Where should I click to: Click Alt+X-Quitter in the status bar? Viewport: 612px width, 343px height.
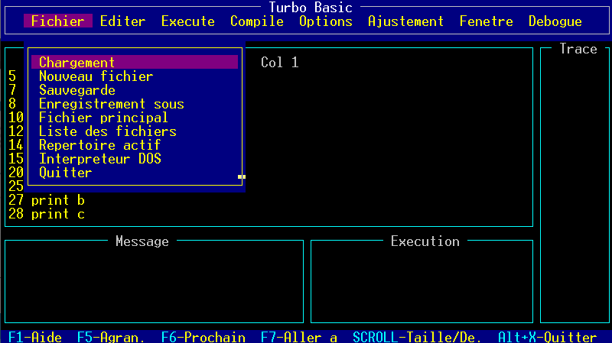pyautogui.click(x=547, y=337)
